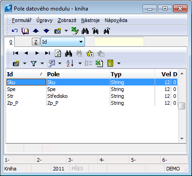Click the 2011 status bar entry
192x176 pixels.
[59, 169]
